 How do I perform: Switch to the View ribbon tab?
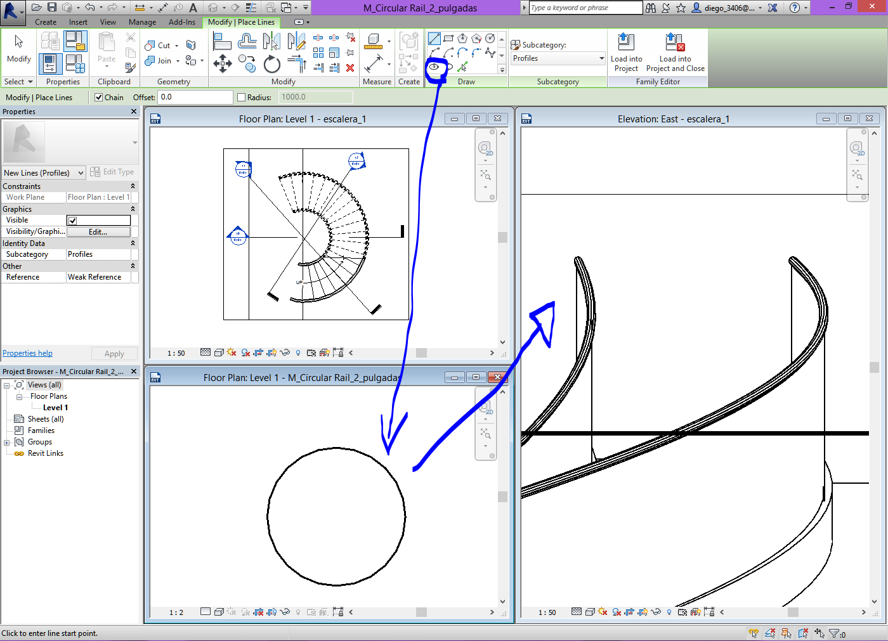[x=108, y=22]
